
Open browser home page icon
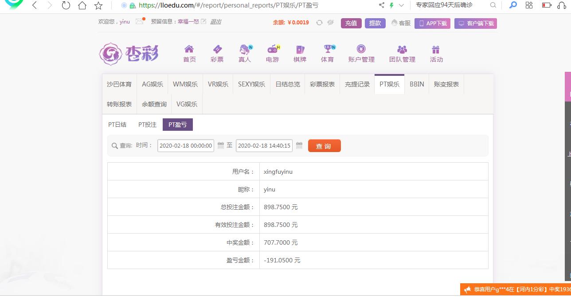(82, 5)
